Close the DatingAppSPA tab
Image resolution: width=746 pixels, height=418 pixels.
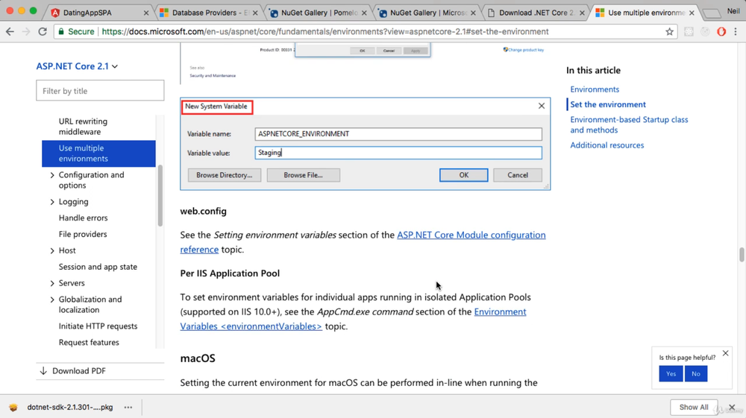click(x=146, y=13)
